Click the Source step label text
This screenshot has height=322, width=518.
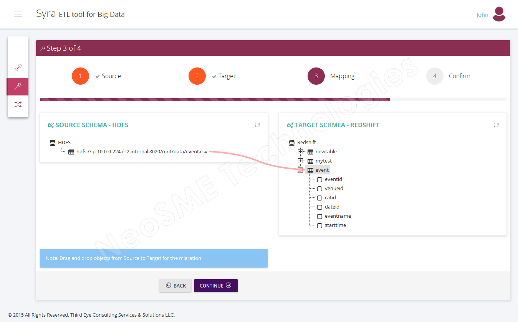point(111,76)
